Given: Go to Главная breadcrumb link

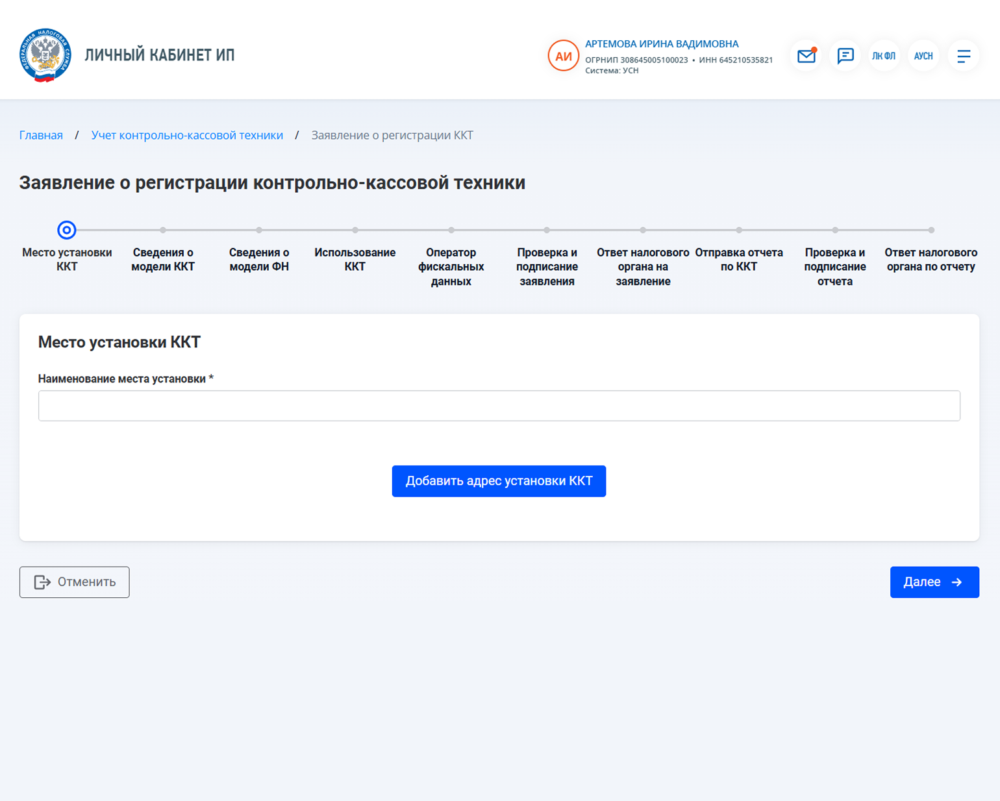Looking at the screenshot, I should pyautogui.click(x=41, y=135).
